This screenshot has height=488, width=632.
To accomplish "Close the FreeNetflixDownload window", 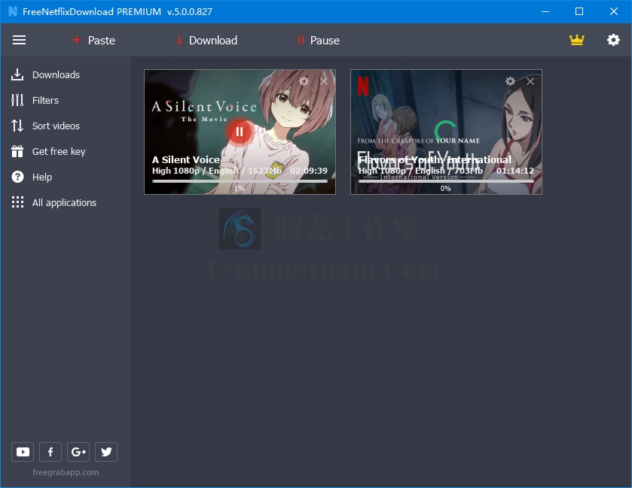I will [613, 11].
